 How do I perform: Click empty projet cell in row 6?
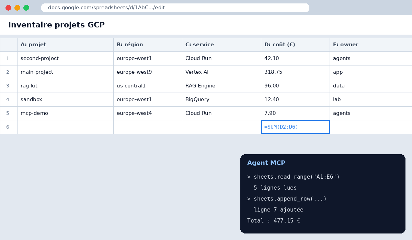click(x=65, y=127)
